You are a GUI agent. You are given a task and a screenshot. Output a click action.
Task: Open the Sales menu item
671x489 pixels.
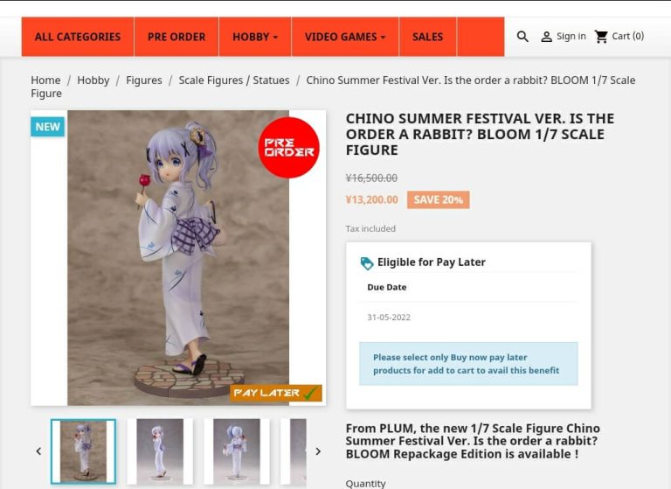coord(427,37)
